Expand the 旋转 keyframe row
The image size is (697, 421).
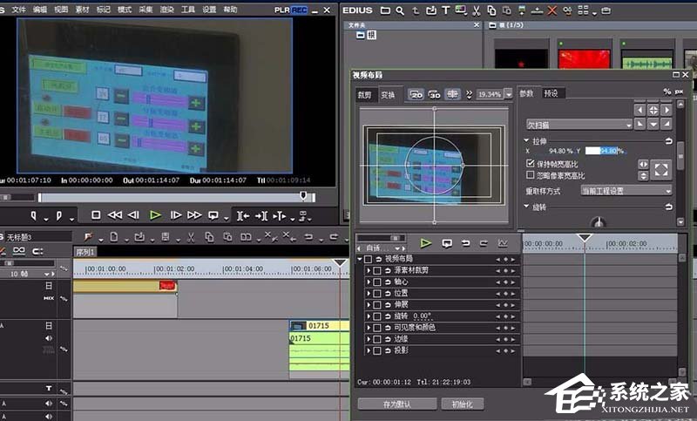pyautogui.click(x=368, y=316)
